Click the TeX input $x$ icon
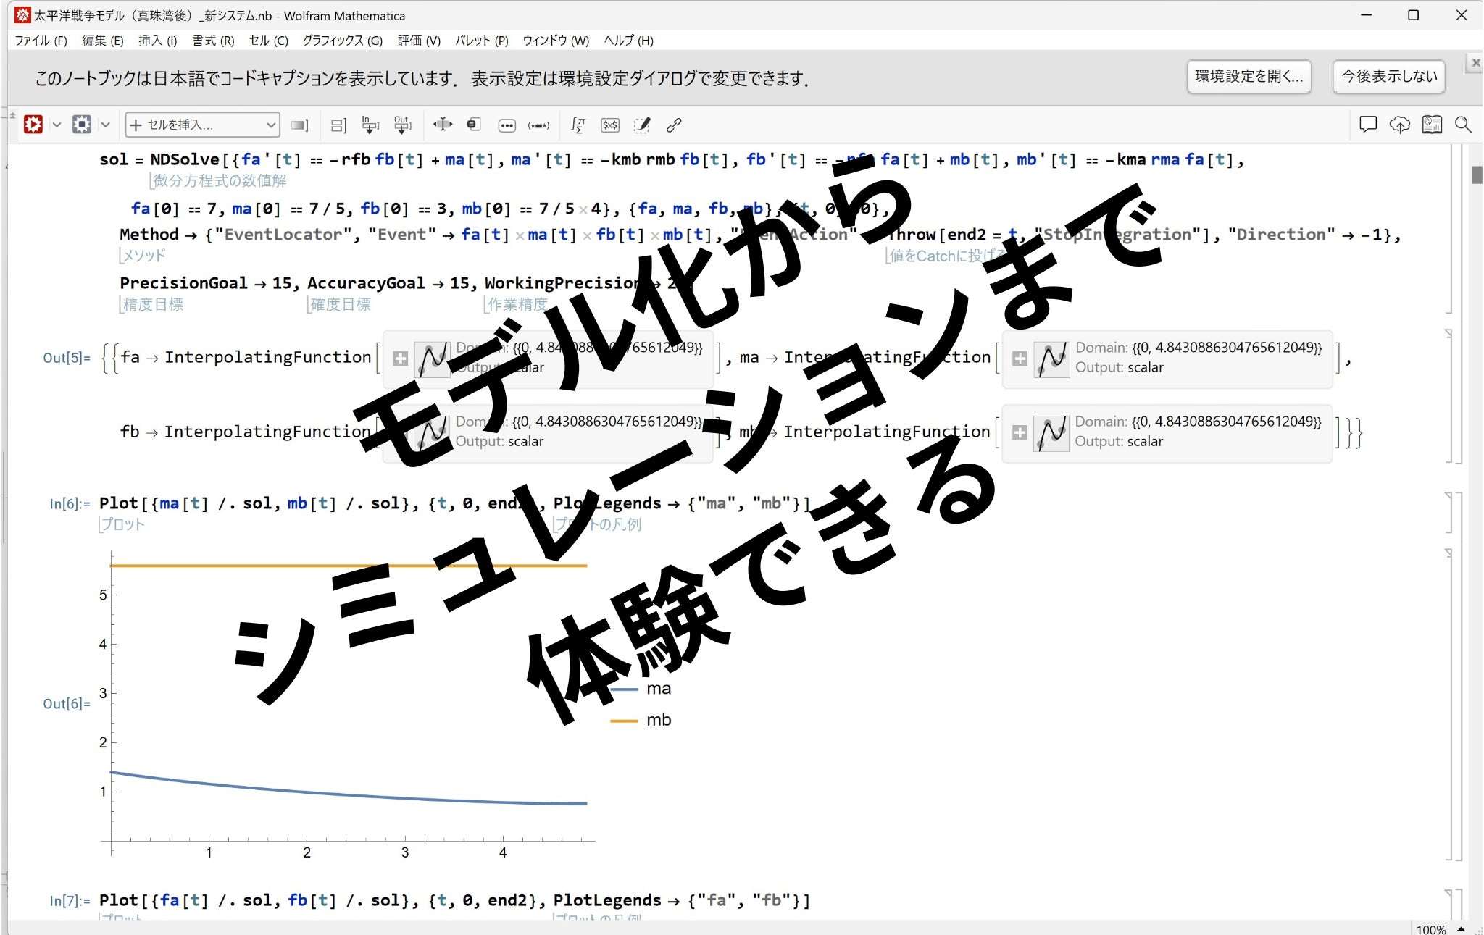Screen dimensions: 1484x935 [x=610, y=125]
